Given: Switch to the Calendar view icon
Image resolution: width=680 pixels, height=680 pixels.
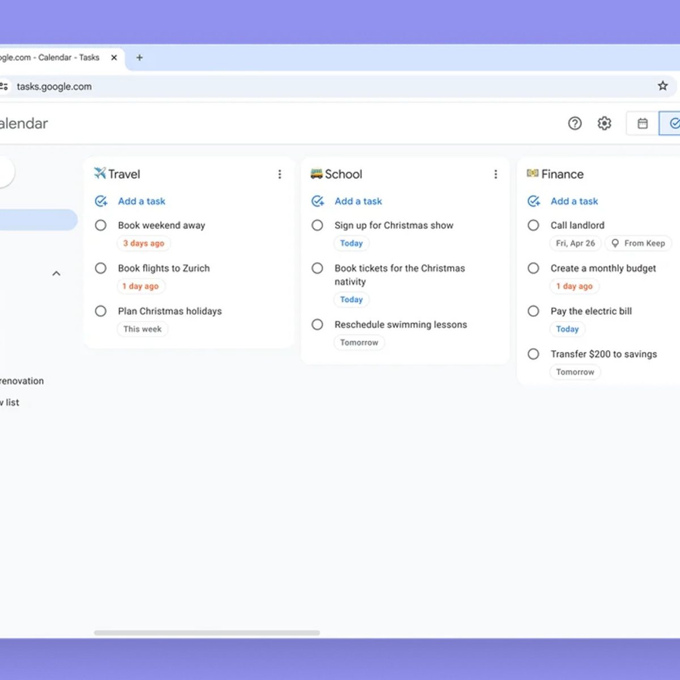Looking at the screenshot, I should [643, 124].
